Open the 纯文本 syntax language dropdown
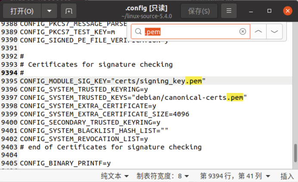The width and height of the screenshot is (298, 182). [x=115, y=176]
